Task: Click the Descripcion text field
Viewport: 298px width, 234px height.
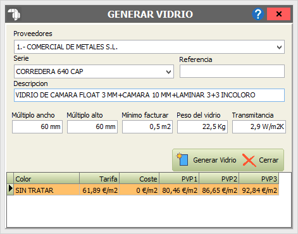Action: (x=149, y=95)
